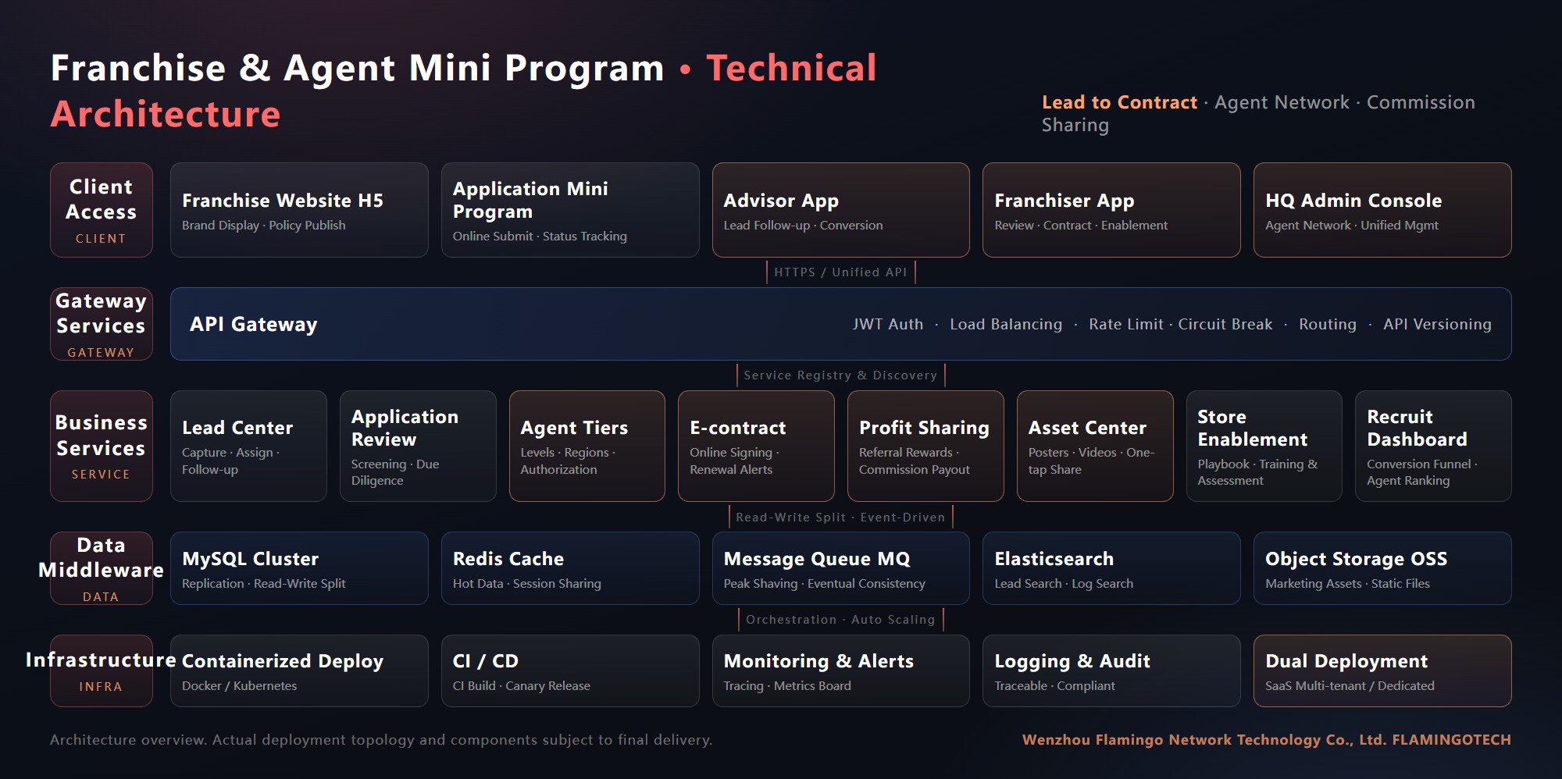Select the API Gateway title
The height and width of the screenshot is (779, 1562).
click(254, 324)
